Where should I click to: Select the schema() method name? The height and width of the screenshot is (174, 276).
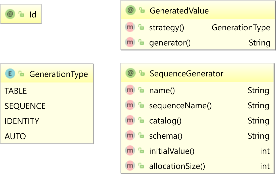point(165,136)
